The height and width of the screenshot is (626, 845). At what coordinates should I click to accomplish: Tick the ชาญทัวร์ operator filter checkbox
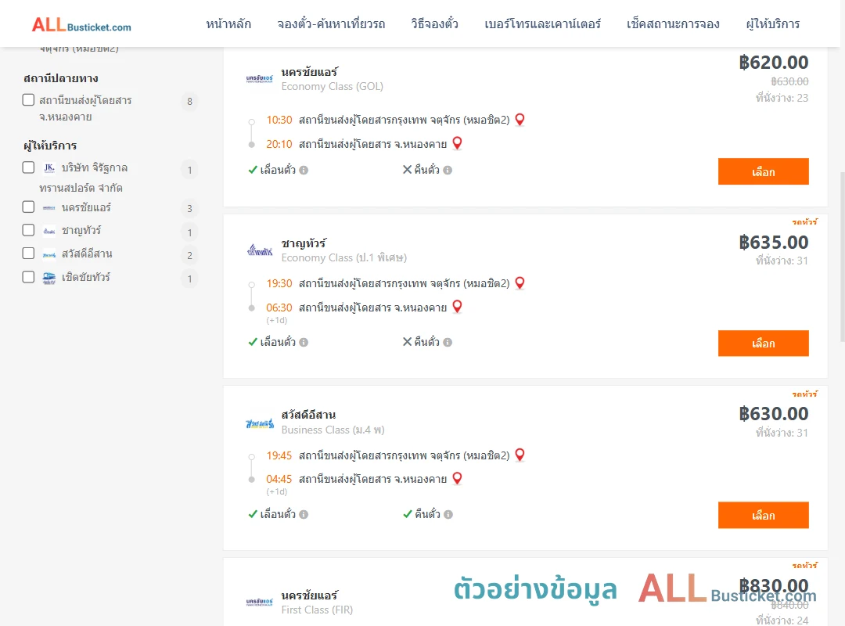pos(29,230)
